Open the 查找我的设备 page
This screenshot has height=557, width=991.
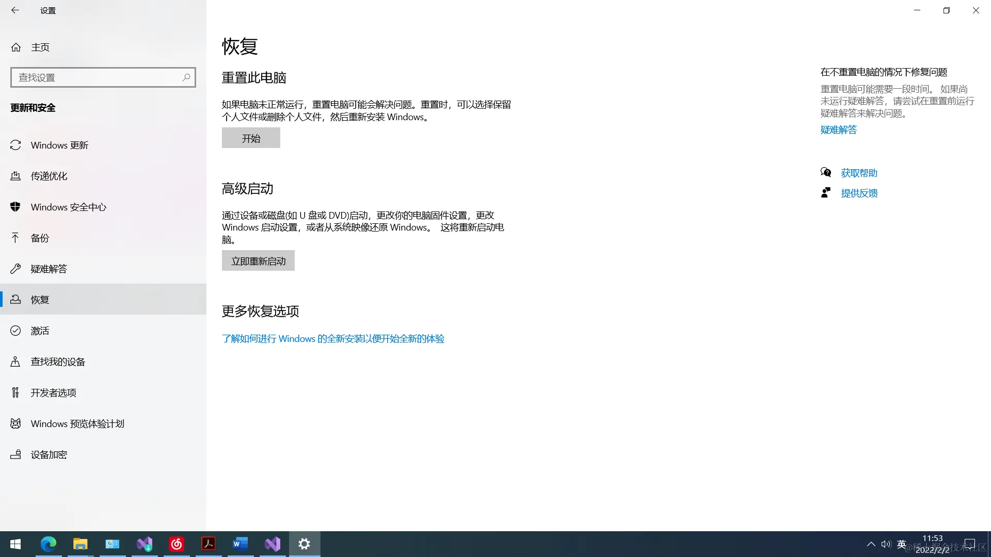pos(58,362)
